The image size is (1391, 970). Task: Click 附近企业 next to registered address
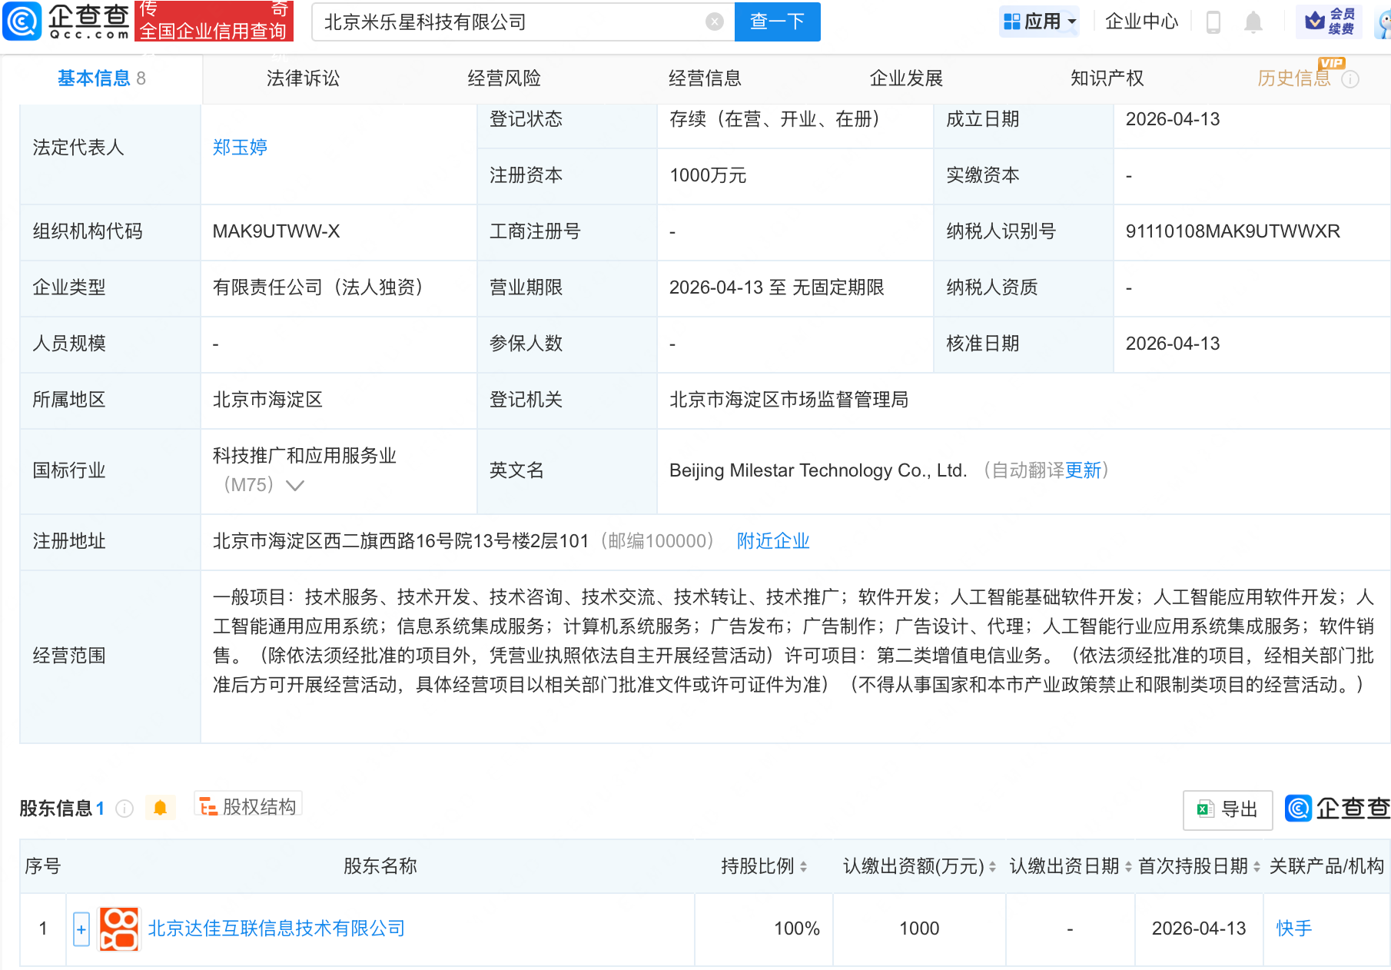(x=773, y=541)
